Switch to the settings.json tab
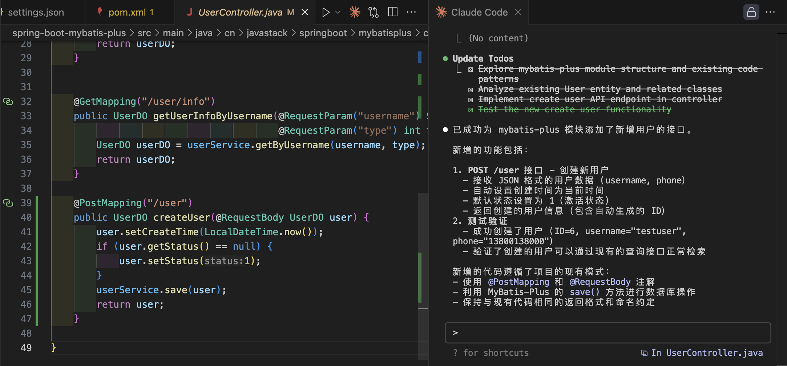Image resolution: width=787 pixels, height=366 pixels. click(36, 12)
